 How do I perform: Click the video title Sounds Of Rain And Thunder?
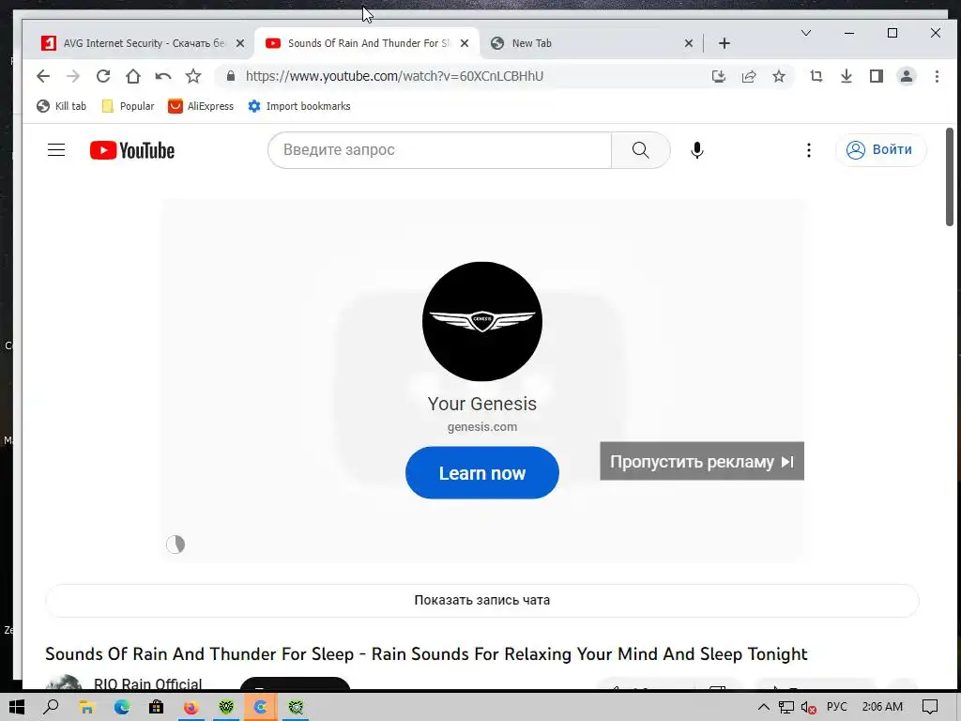point(426,654)
